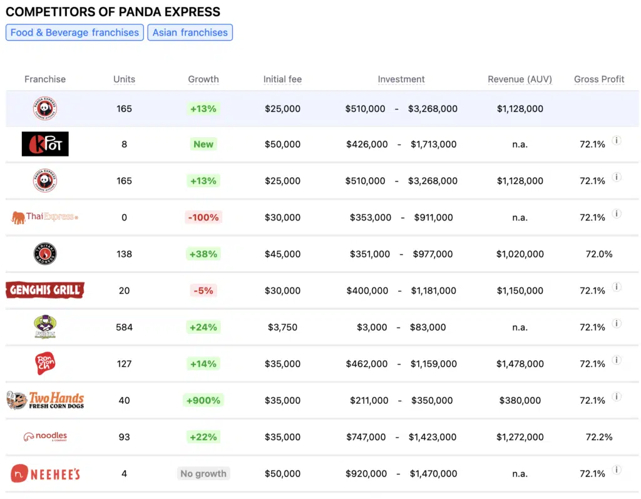The width and height of the screenshot is (641, 499).
Task: Sort the table by Growth
Action: pos(203,79)
